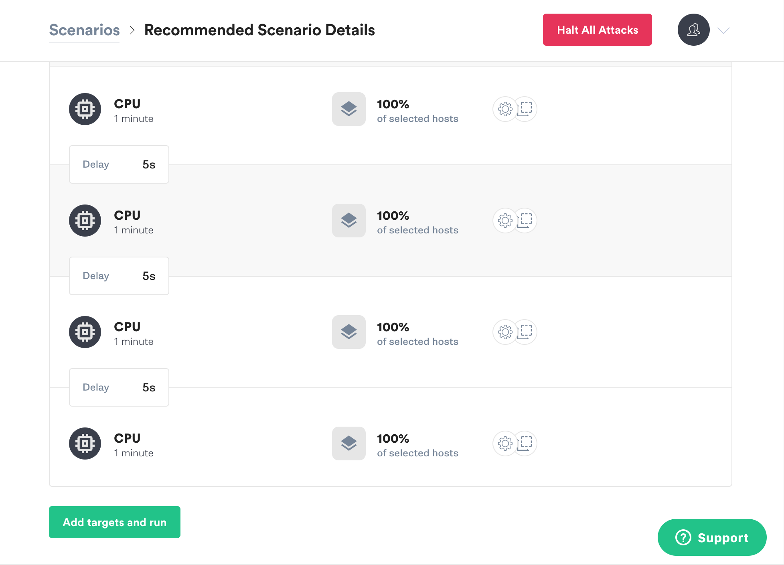Click '100%' in the second CPU row

(x=393, y=216)
